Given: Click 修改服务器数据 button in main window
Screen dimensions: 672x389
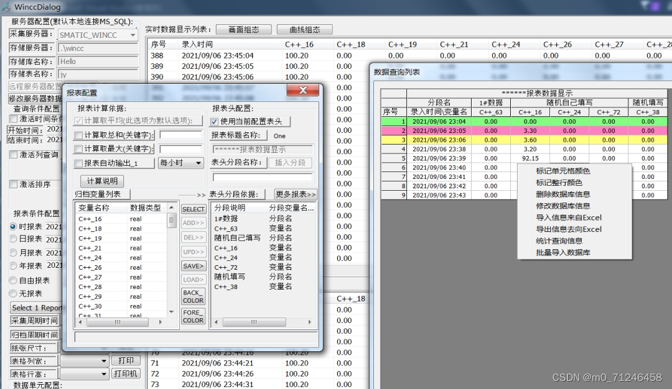Looking at the screenshot, I should pos(36,98).
